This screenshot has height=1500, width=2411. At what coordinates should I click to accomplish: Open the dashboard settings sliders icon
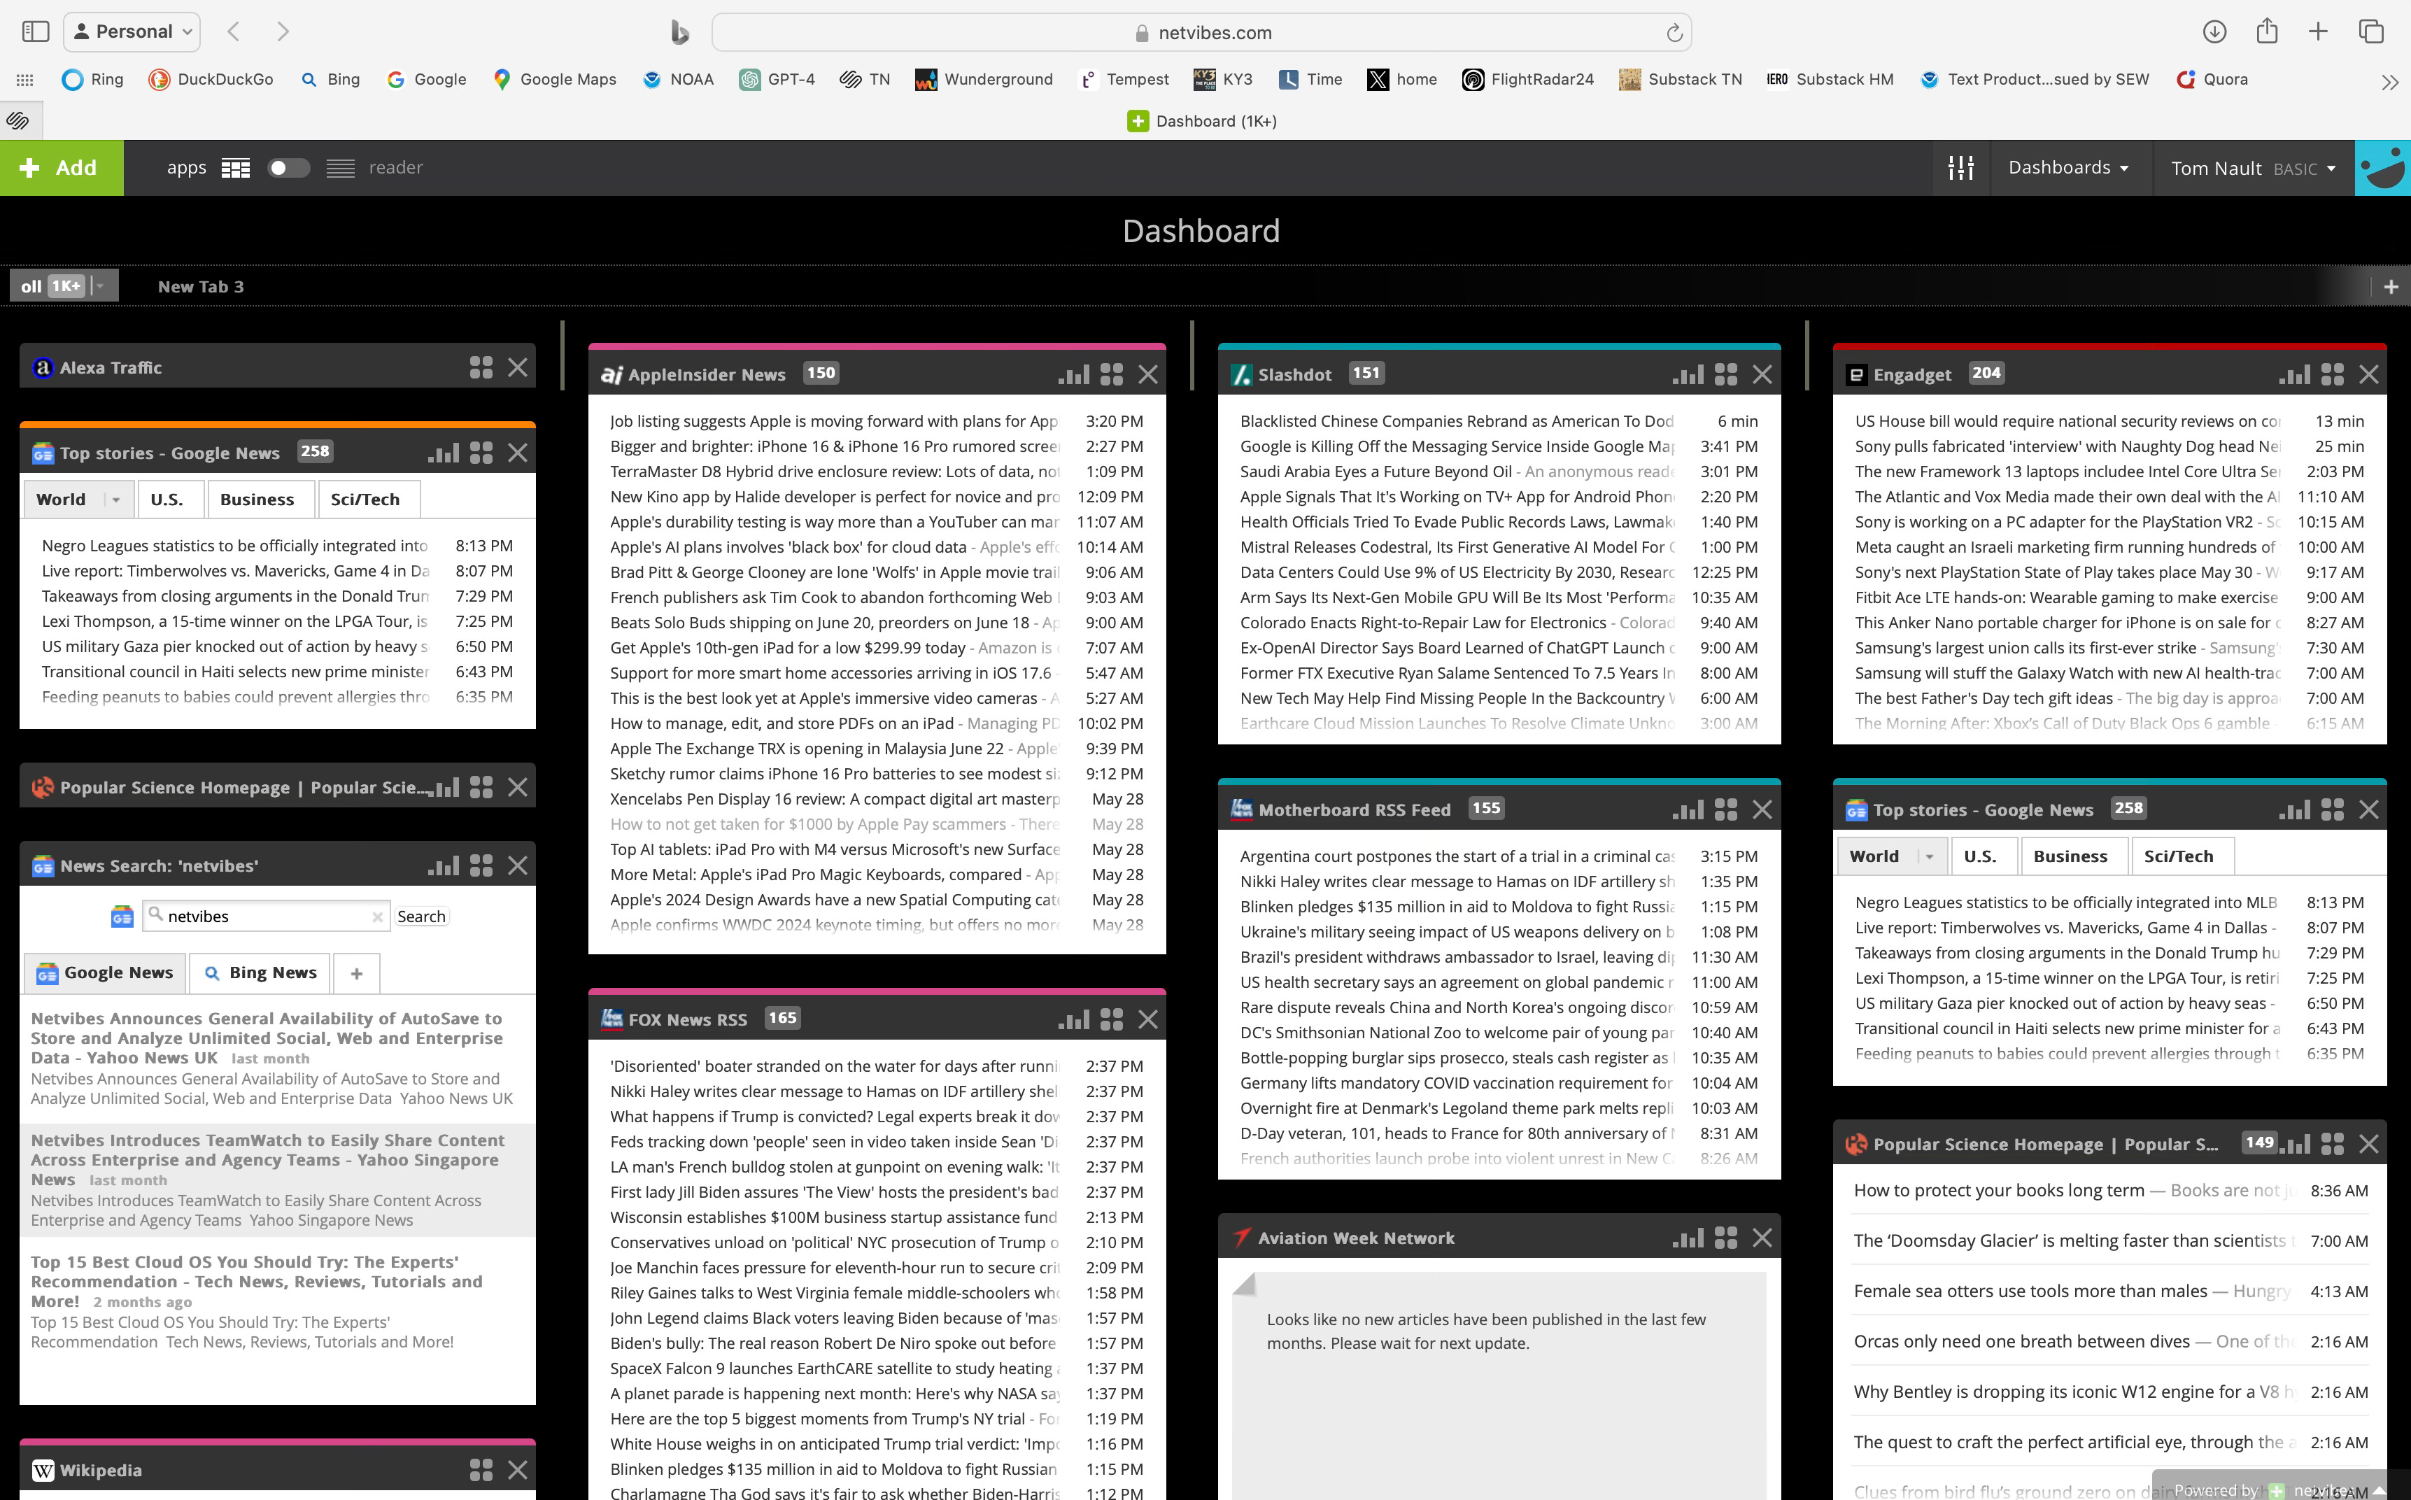[1960, 168]
